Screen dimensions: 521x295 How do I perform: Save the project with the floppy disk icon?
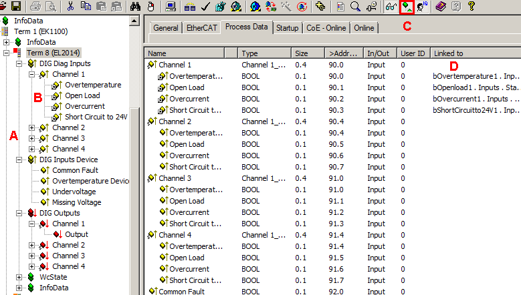(16, 6)
